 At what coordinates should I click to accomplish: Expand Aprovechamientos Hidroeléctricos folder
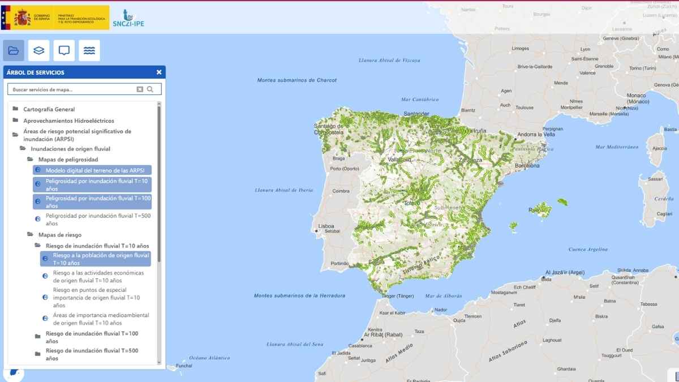coord(68,121)
